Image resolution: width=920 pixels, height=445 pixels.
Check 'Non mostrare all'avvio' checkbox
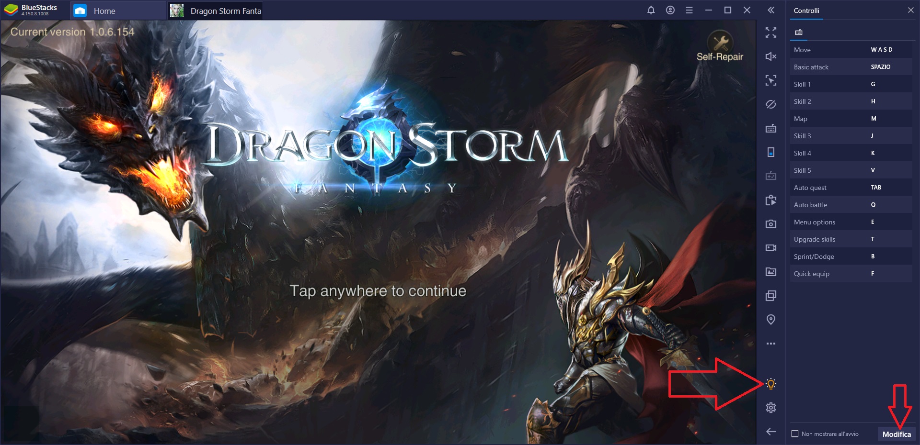tap(795, 434)
